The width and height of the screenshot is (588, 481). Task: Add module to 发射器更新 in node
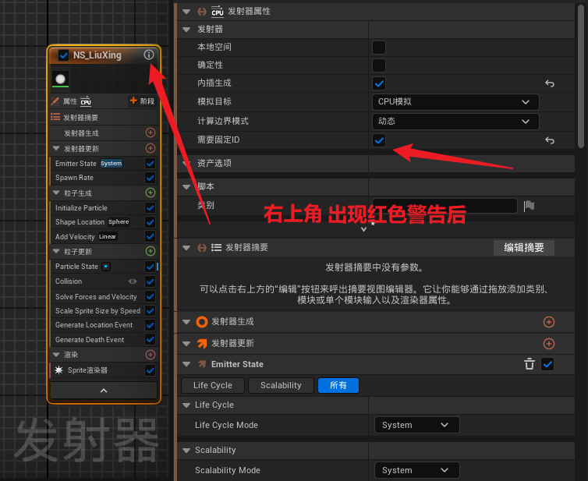[x=151, y=148]
